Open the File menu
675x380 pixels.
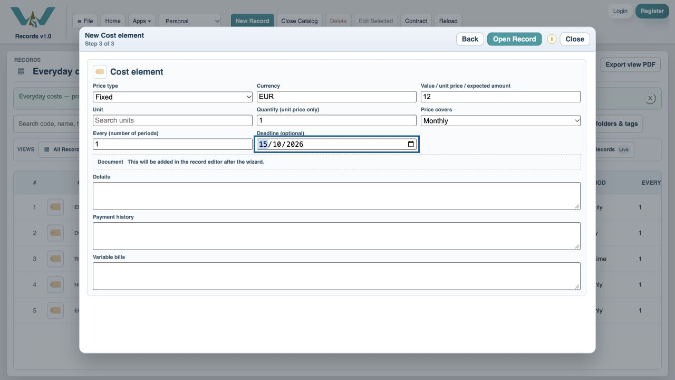tap(85, 21)
